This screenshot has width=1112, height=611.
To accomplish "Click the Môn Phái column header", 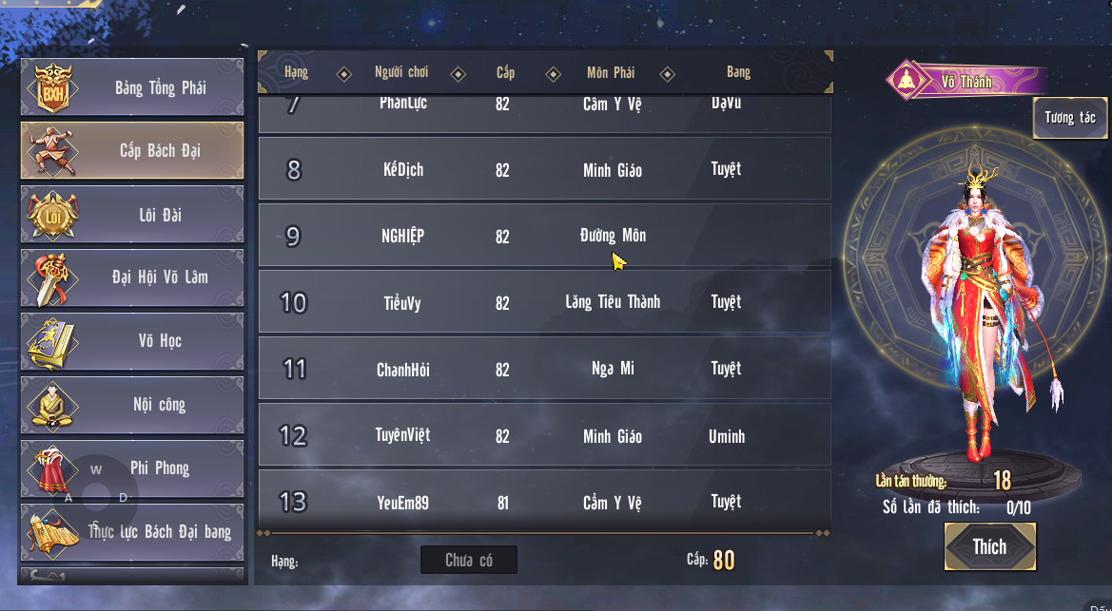I will tap(611, 72).
